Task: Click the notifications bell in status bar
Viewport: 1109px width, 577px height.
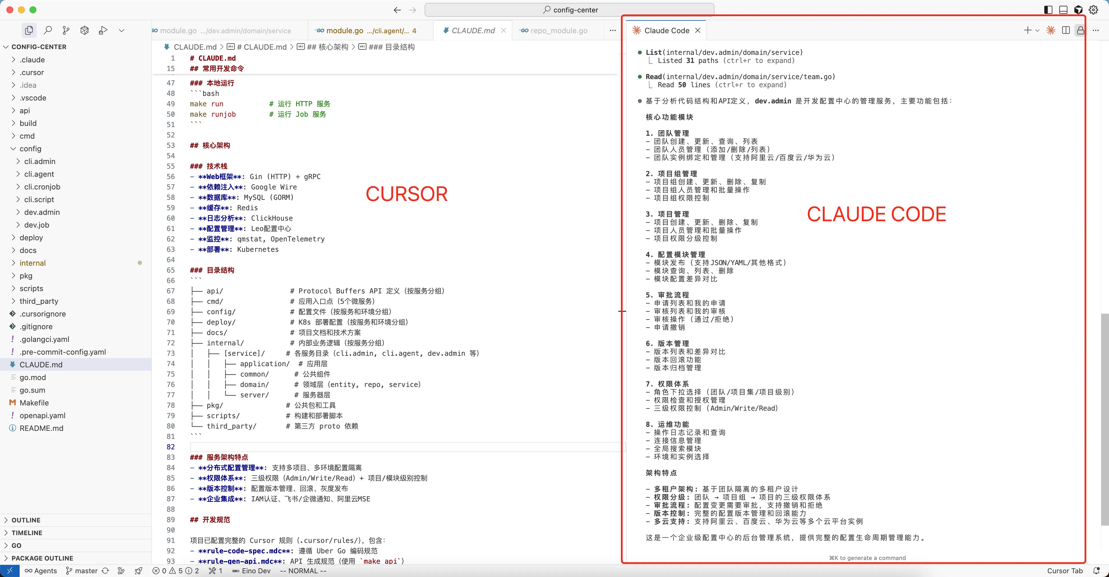Action: coord(1096,571)
